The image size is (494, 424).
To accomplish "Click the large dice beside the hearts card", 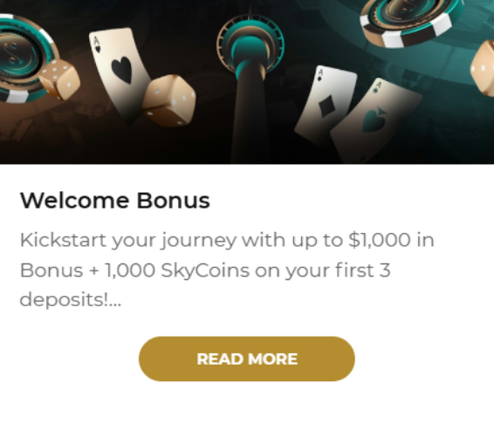I will [168, 100].
